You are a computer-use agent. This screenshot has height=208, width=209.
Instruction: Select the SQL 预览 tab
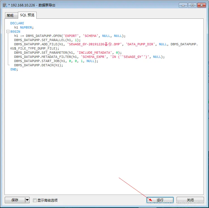click(27, 15)
